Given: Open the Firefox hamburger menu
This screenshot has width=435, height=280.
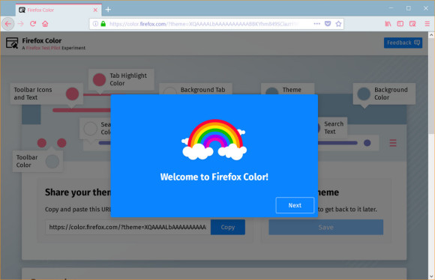Looking at the screenshot, I should pos(427,24).
